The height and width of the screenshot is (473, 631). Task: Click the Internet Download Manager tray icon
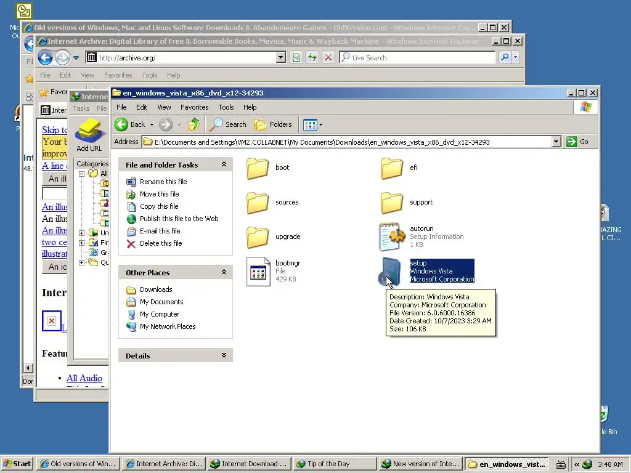click(x=587, y=464)
